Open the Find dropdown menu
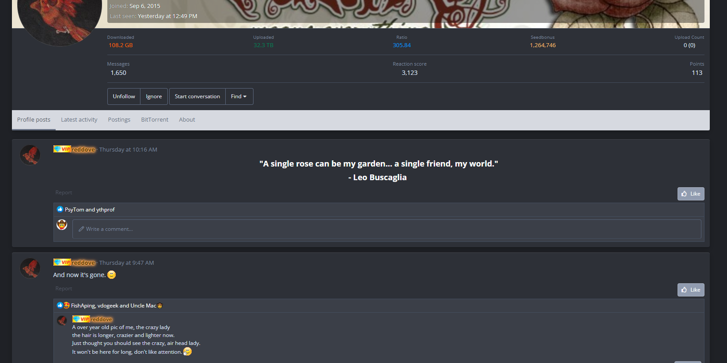 pos(239,96)
